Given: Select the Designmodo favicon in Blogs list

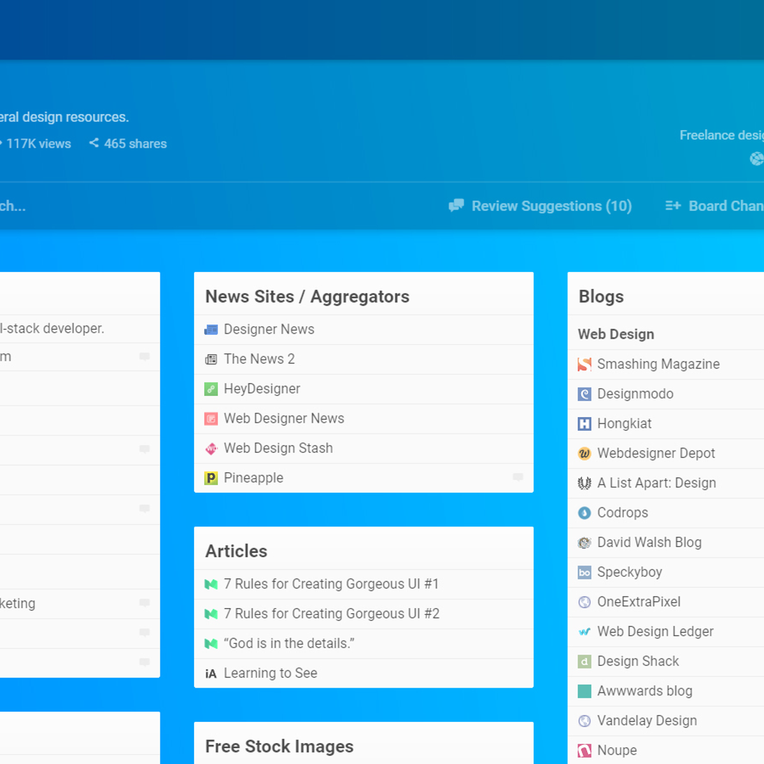Looking at the screenshot, I should point(583,393).
